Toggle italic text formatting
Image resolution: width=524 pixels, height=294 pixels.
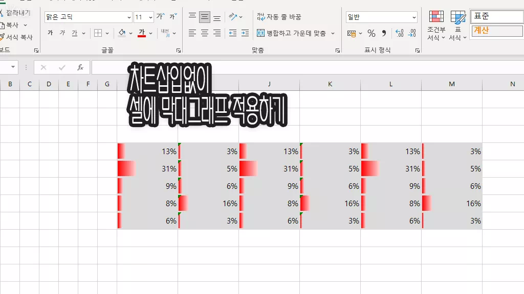pos(62,33)
